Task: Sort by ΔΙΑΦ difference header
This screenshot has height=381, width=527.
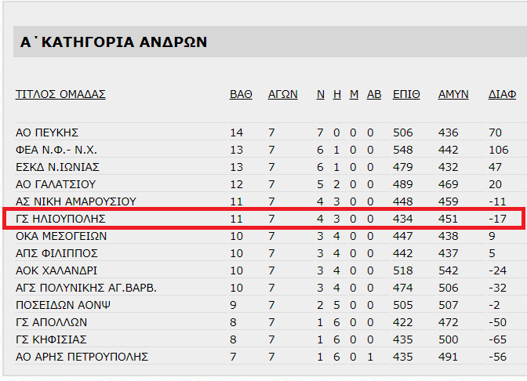Action: (x=502, y=94)
